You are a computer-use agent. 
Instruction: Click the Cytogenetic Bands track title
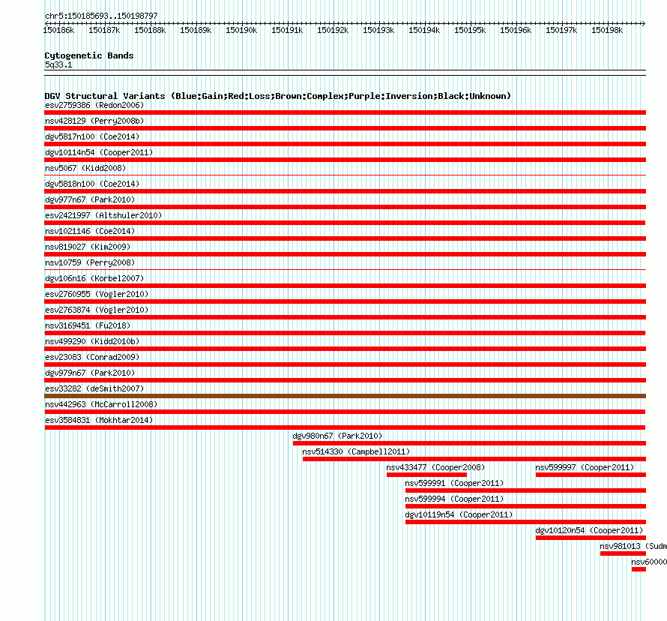click(x=89, y=55)
